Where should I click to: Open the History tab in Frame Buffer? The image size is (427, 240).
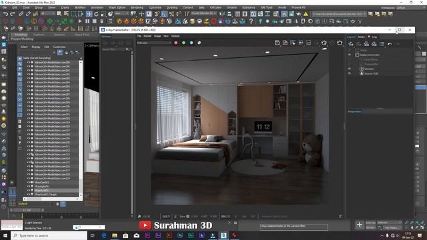tap(106, 37)
